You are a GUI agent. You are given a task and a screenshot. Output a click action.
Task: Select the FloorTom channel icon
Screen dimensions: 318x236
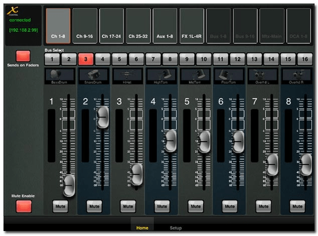[x=229, y=76]
